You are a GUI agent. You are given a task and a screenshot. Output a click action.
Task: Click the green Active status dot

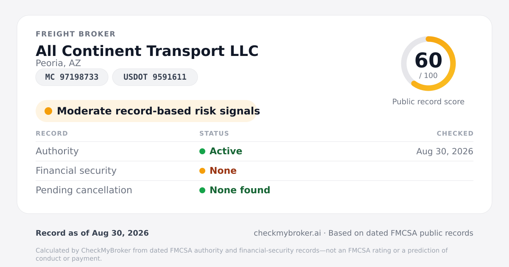point(202,151)
